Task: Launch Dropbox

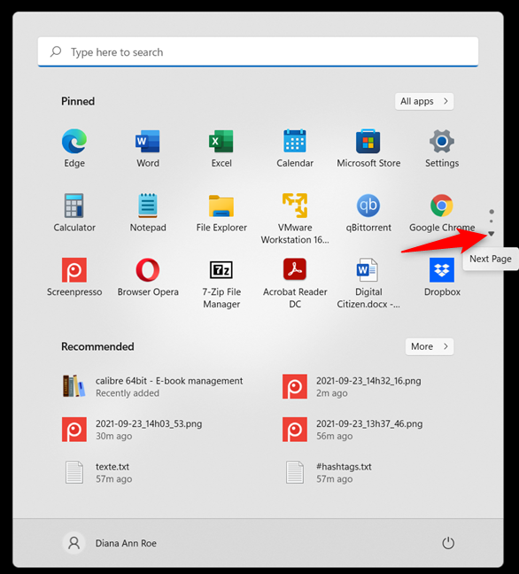Action: tap(442, 276)
